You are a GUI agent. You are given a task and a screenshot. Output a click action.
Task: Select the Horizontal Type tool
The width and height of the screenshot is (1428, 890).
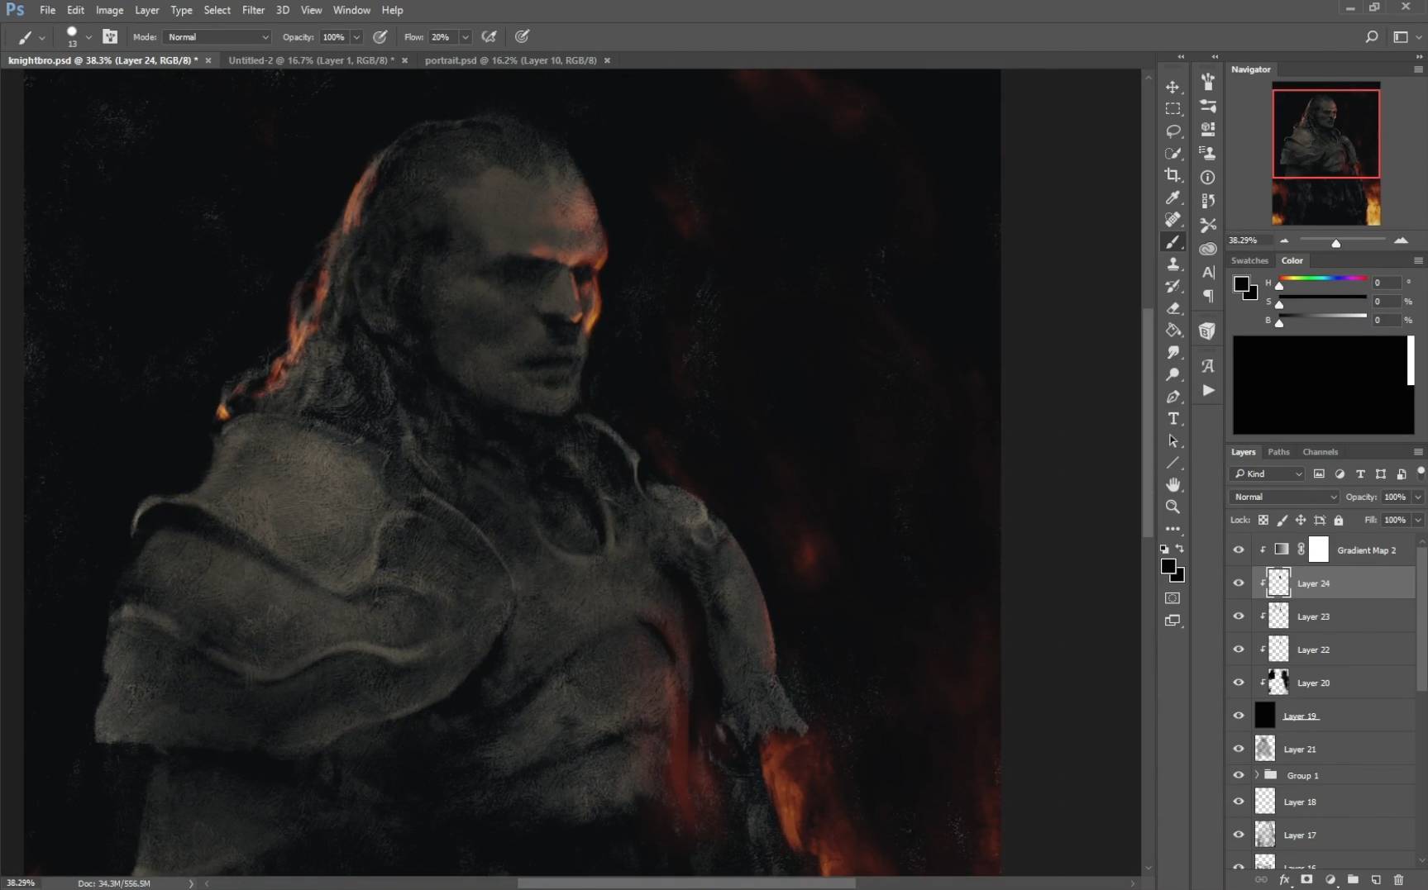pyautogui.click(x=1172, y=419)
